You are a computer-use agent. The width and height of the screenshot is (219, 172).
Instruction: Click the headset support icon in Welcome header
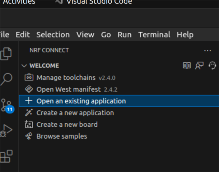tap(212, 65)
